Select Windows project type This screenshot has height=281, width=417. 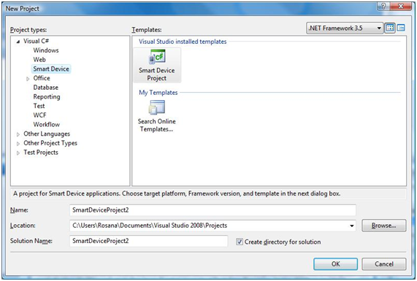click(x=46, y=50)
